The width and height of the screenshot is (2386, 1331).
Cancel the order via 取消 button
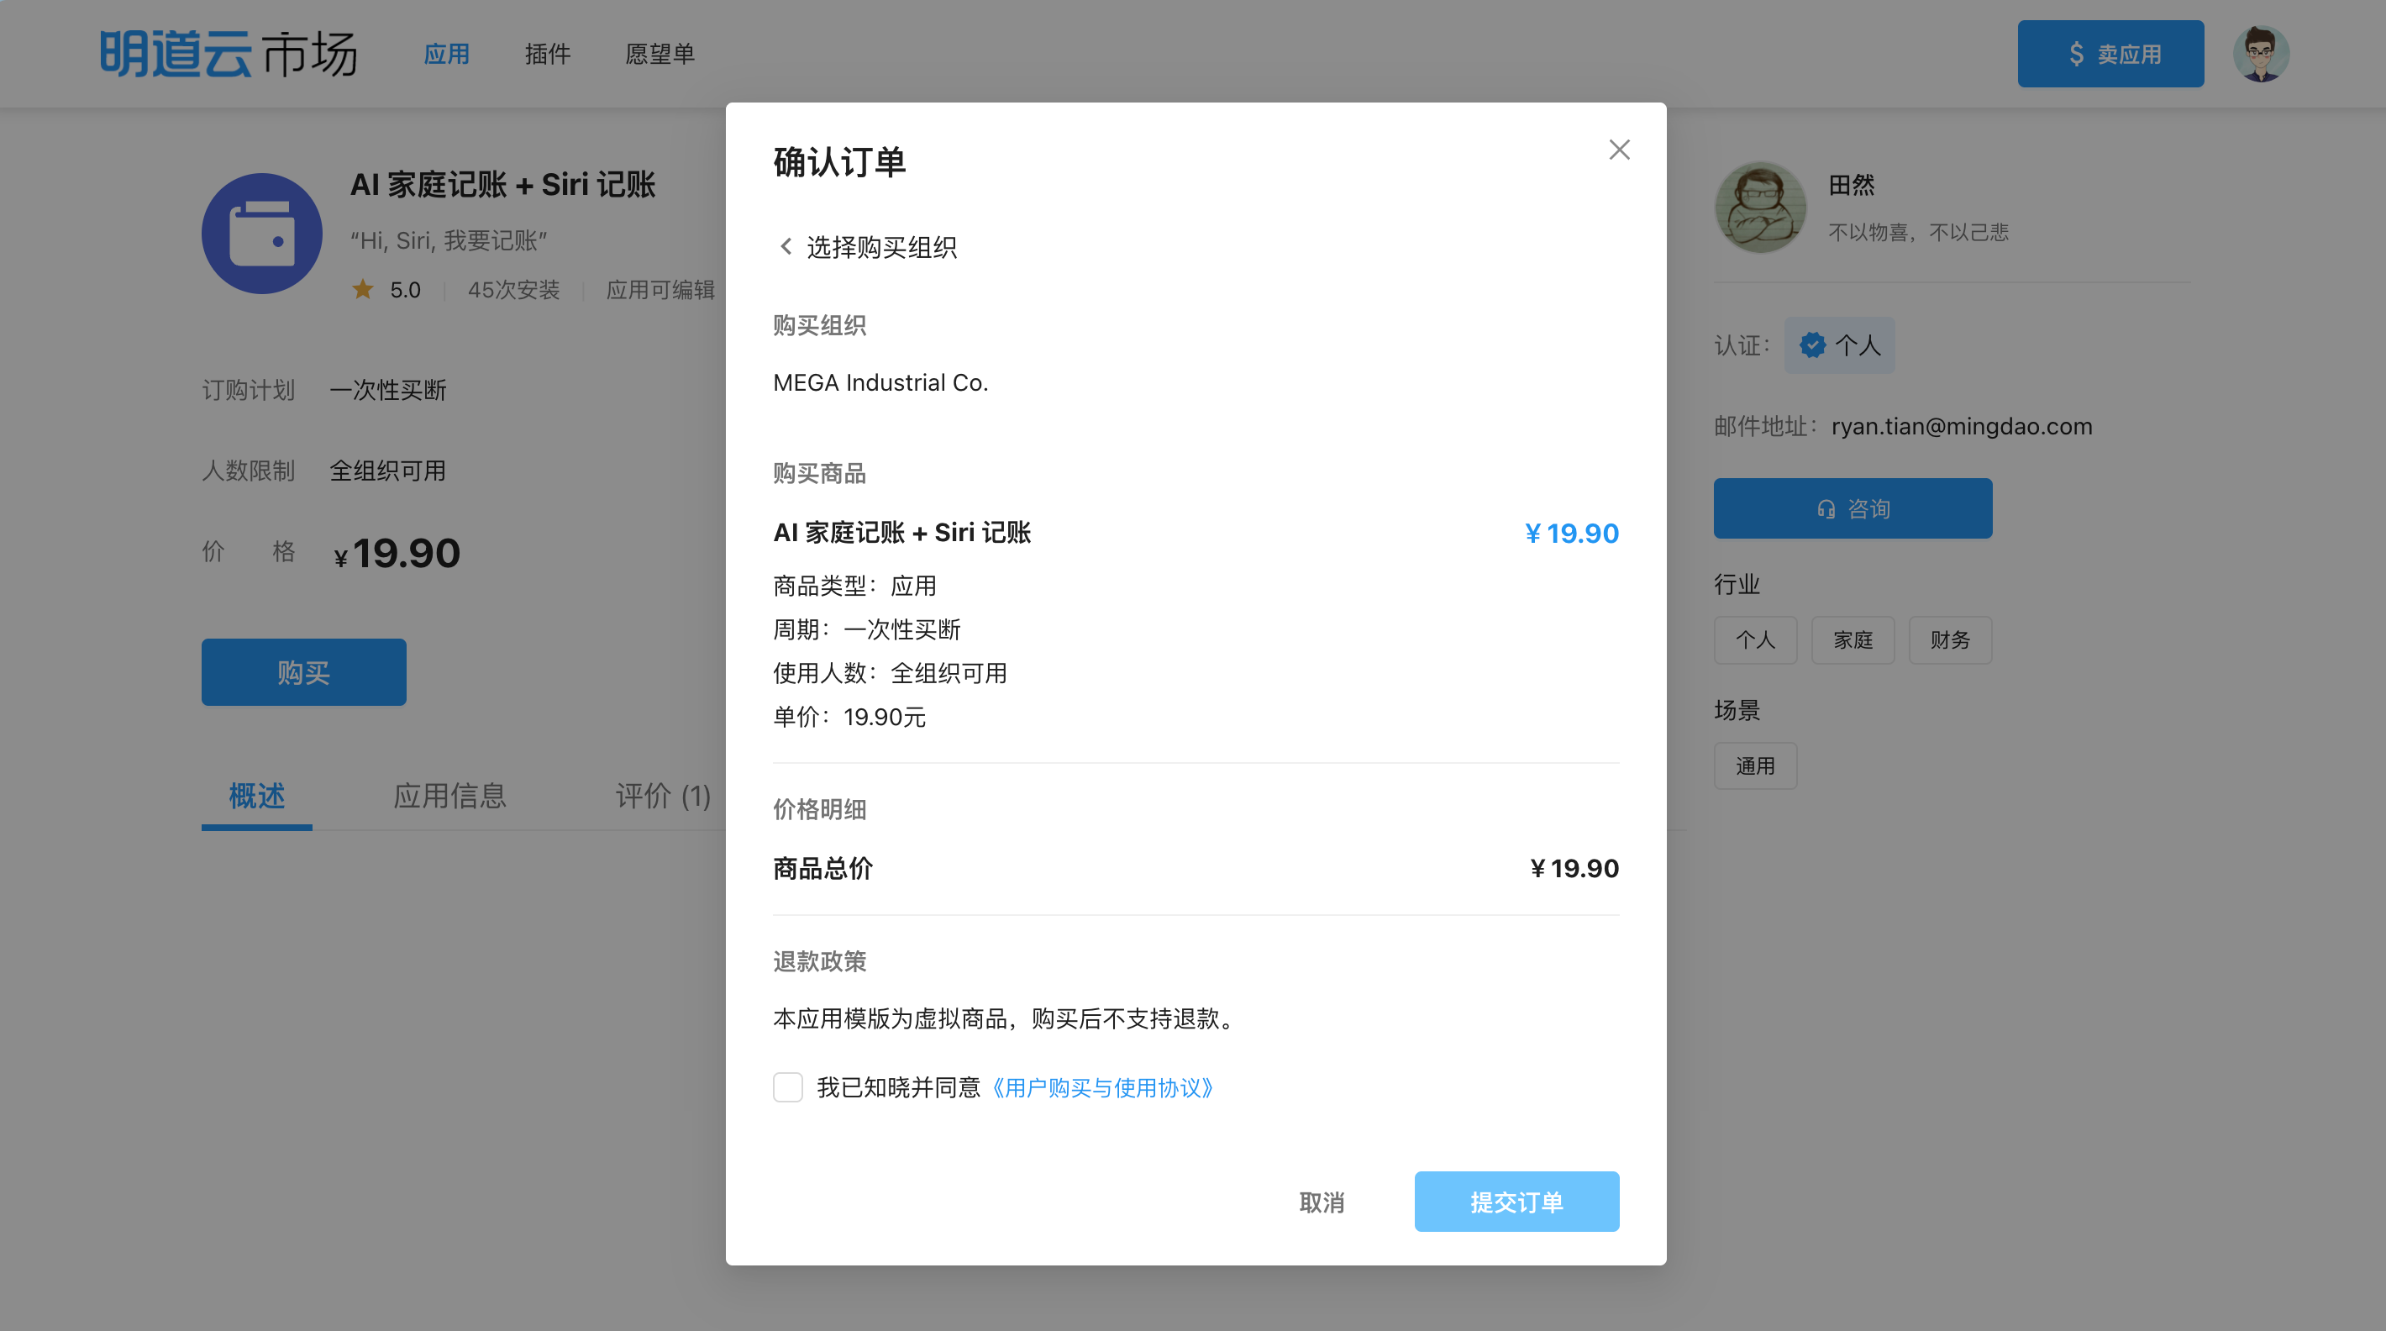1321,1202
